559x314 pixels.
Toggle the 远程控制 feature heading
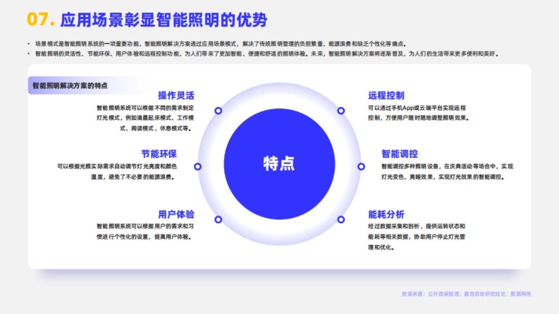(386, 95)
